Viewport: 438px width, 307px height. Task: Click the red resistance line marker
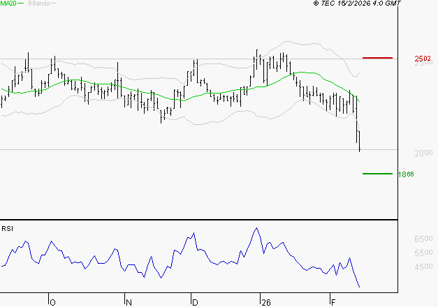[x=377, y=58]
